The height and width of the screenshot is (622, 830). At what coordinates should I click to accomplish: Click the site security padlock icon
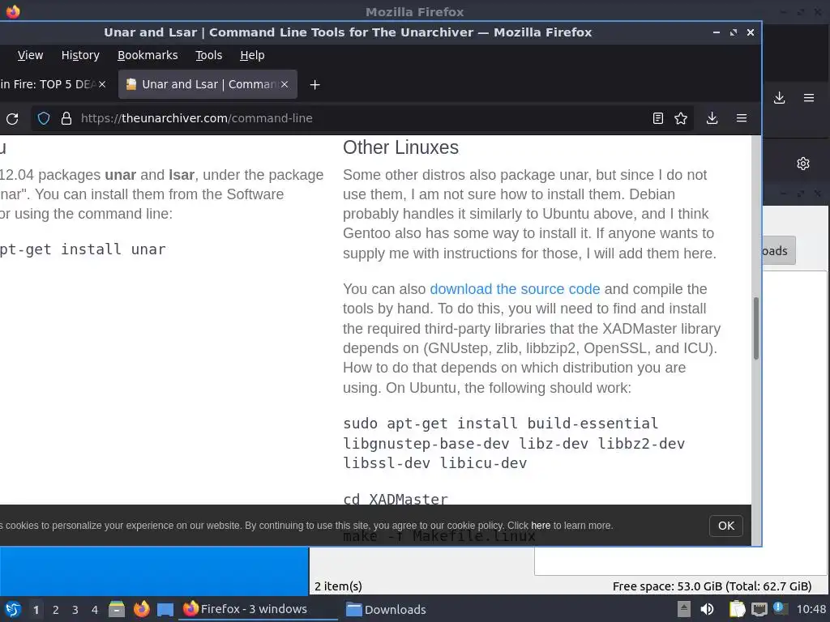[x=66, y=118]
